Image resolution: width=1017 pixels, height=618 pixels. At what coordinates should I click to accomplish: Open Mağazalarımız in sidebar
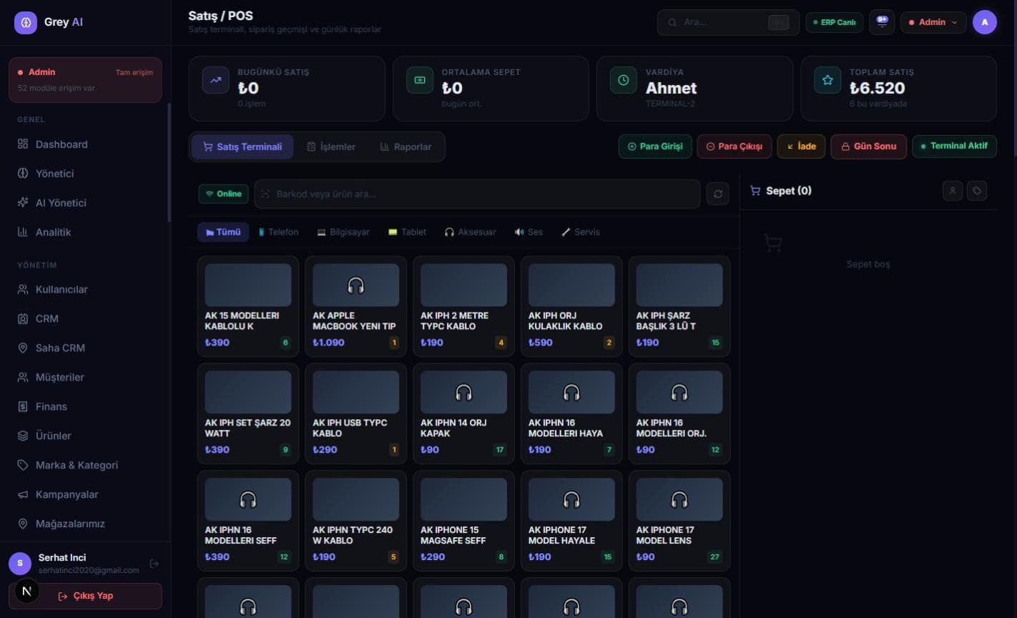coord(85,524)
